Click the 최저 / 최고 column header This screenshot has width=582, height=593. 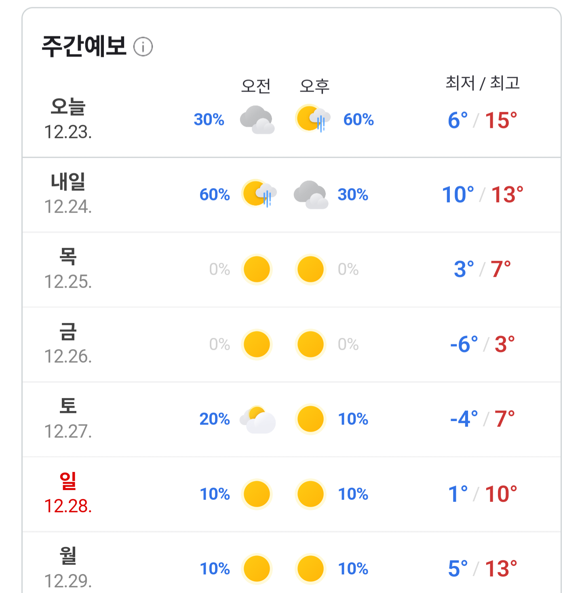(x=483, y=83)
